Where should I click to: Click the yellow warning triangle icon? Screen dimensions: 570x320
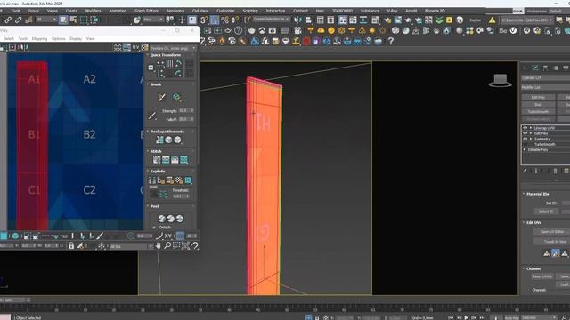[x=492, y=20]
